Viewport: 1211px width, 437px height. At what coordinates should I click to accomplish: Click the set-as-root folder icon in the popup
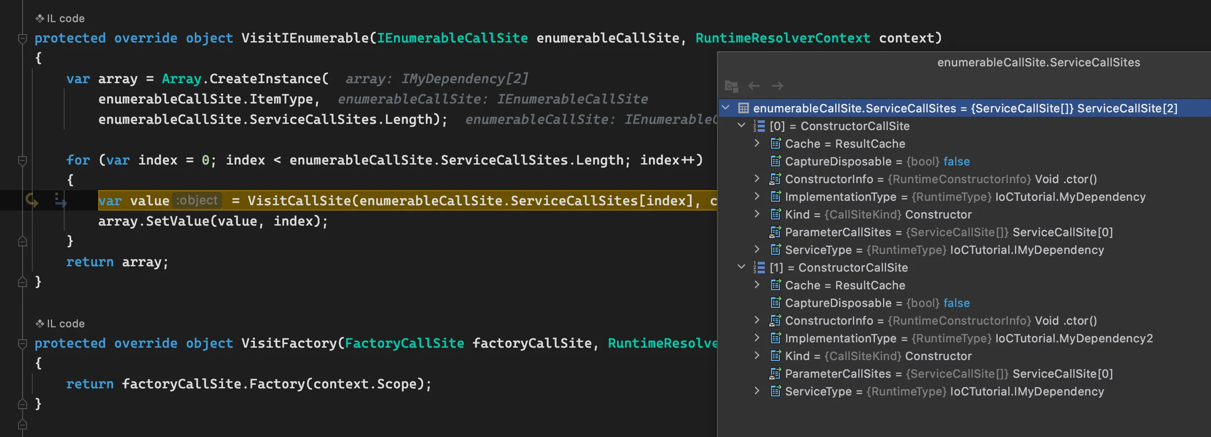point(732,86)
